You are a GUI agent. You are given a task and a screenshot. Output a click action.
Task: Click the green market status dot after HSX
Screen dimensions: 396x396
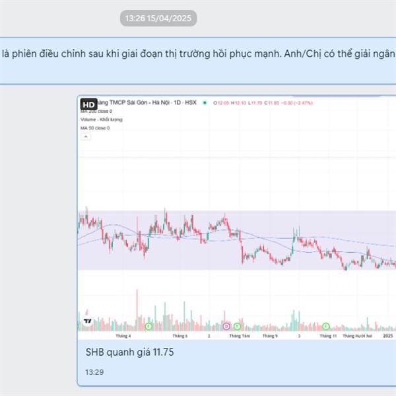coord(205,102)
